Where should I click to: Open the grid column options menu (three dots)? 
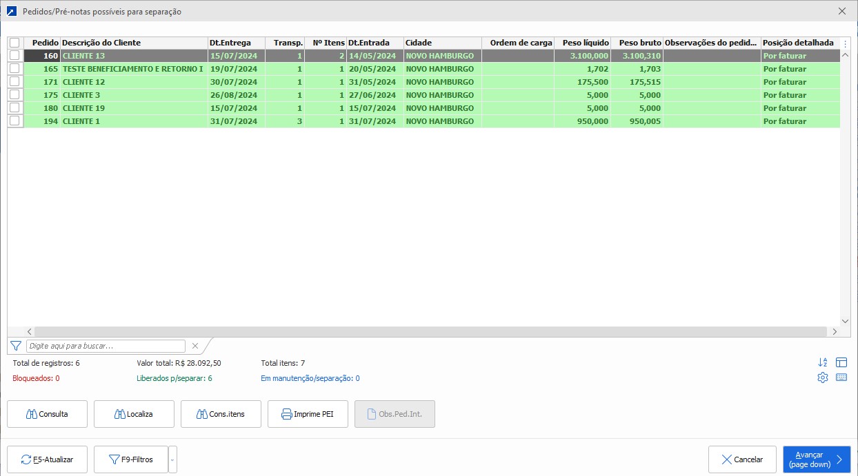846,43
